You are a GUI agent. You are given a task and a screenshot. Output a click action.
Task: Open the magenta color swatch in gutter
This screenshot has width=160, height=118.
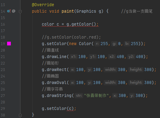click(9, 44)
